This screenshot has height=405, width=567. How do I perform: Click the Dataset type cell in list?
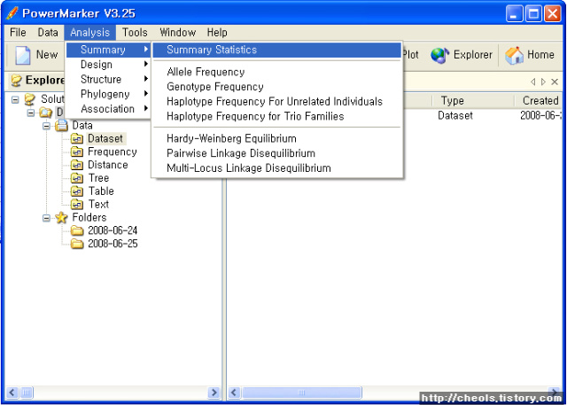point(455,116)
